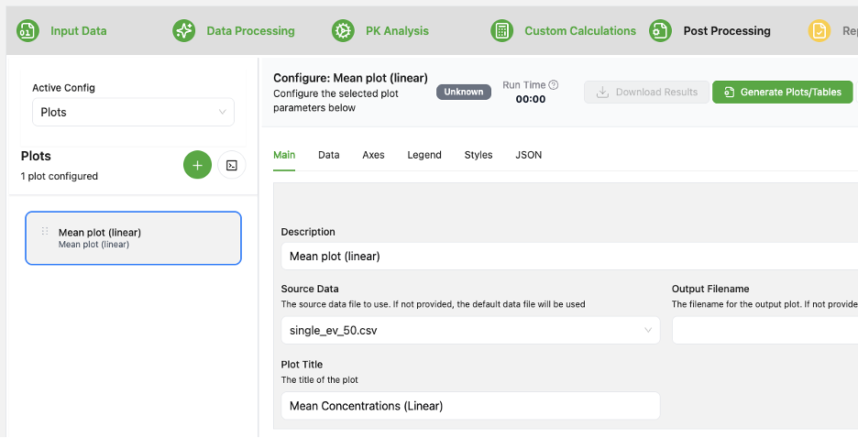The height and width of the screenshot is (438, 858).
Task: Select the Styles tab
Action: pos(478,155)
